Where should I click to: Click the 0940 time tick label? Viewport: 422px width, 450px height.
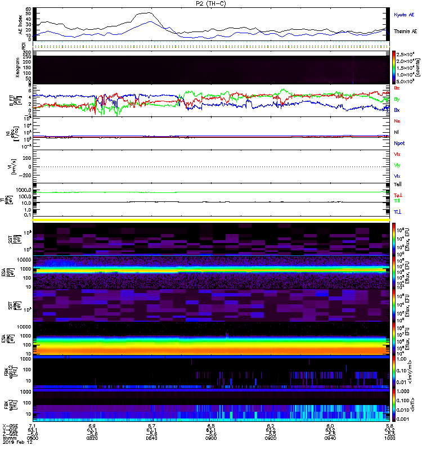(330, 439)
